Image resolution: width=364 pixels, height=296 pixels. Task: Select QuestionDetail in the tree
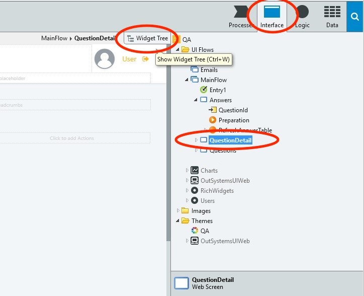pos(230,140)
